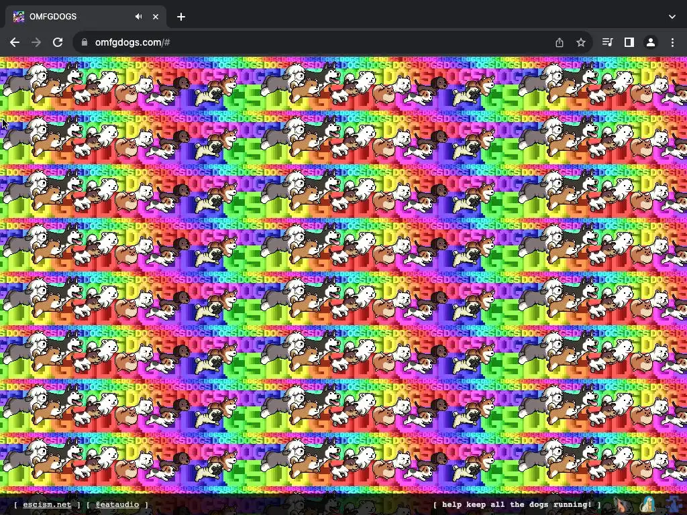
Task: Click the white dog on blue circle icon
Action: point(647,505)
